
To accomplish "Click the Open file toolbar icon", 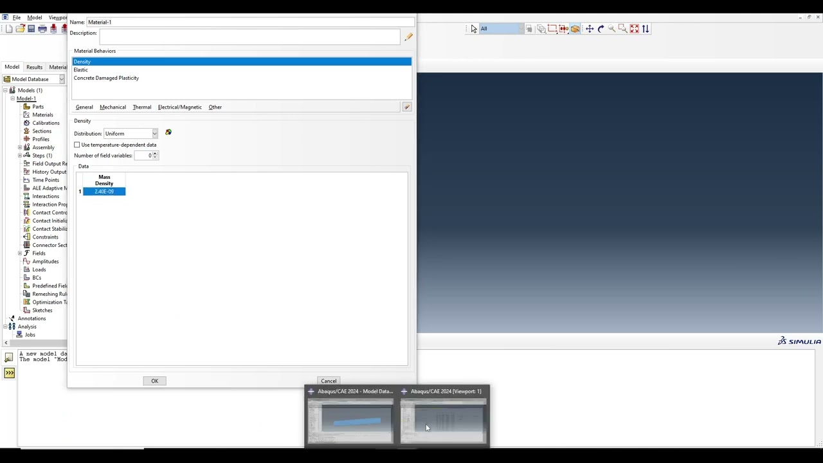I will pyautogui.click(x=20, y=29).
